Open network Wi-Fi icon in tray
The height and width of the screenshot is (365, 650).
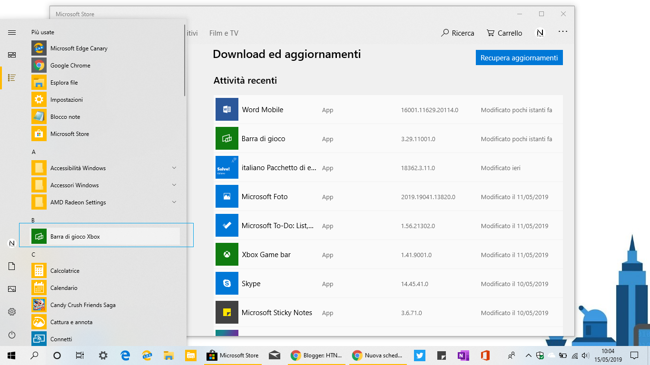tap(575, 355)
